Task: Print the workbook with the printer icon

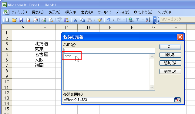Action: click(x=44, y=20)
